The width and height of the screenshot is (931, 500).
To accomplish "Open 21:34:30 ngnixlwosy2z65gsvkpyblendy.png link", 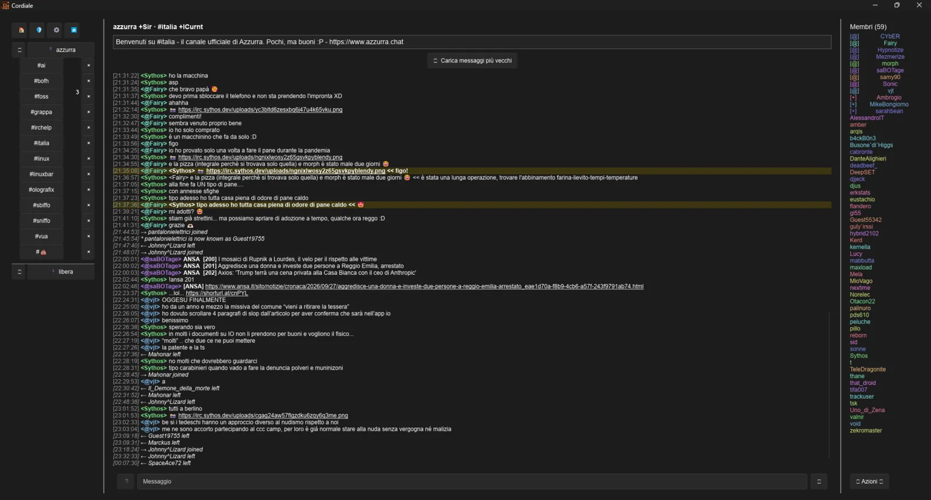I will [260, 157].
